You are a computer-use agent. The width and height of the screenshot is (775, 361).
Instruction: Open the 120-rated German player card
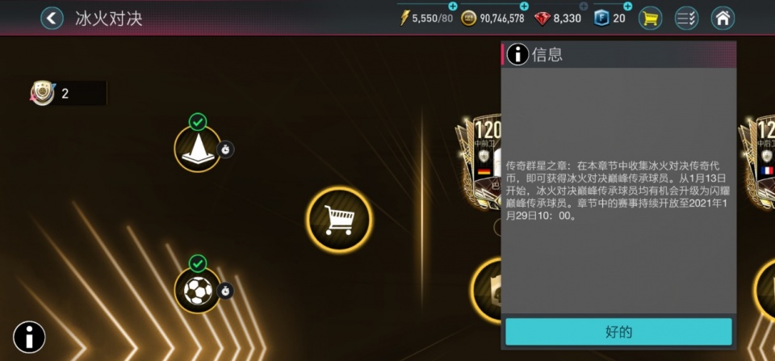click(x=479, y=163)
